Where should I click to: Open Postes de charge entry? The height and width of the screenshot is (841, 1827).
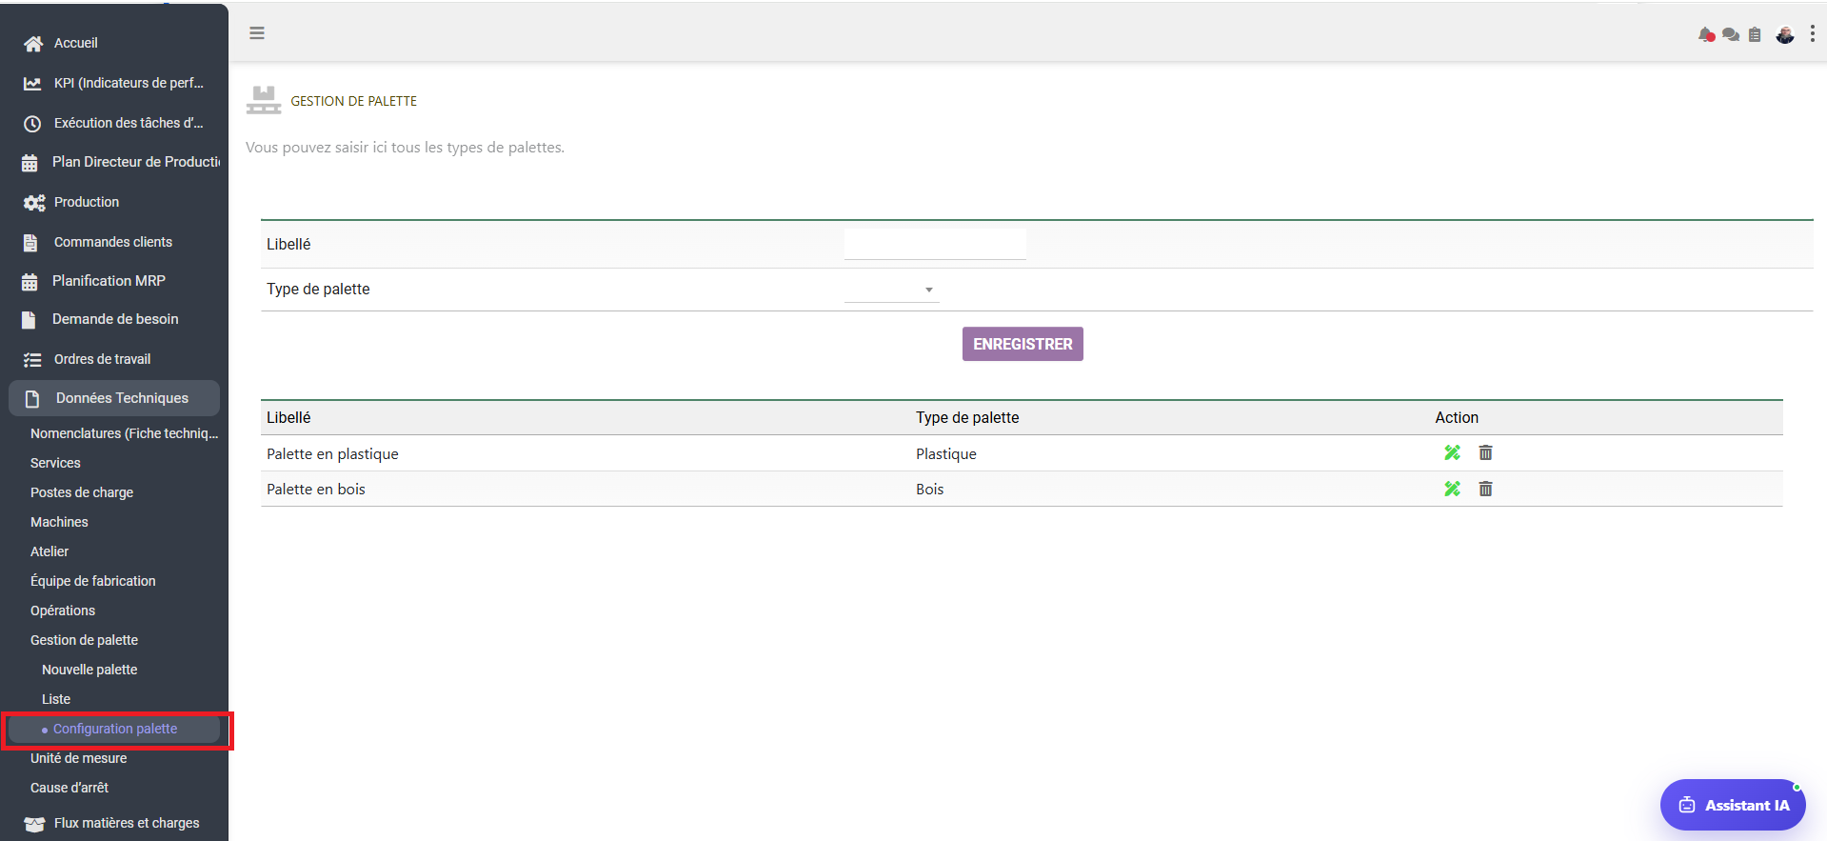(x=82, y=492)
